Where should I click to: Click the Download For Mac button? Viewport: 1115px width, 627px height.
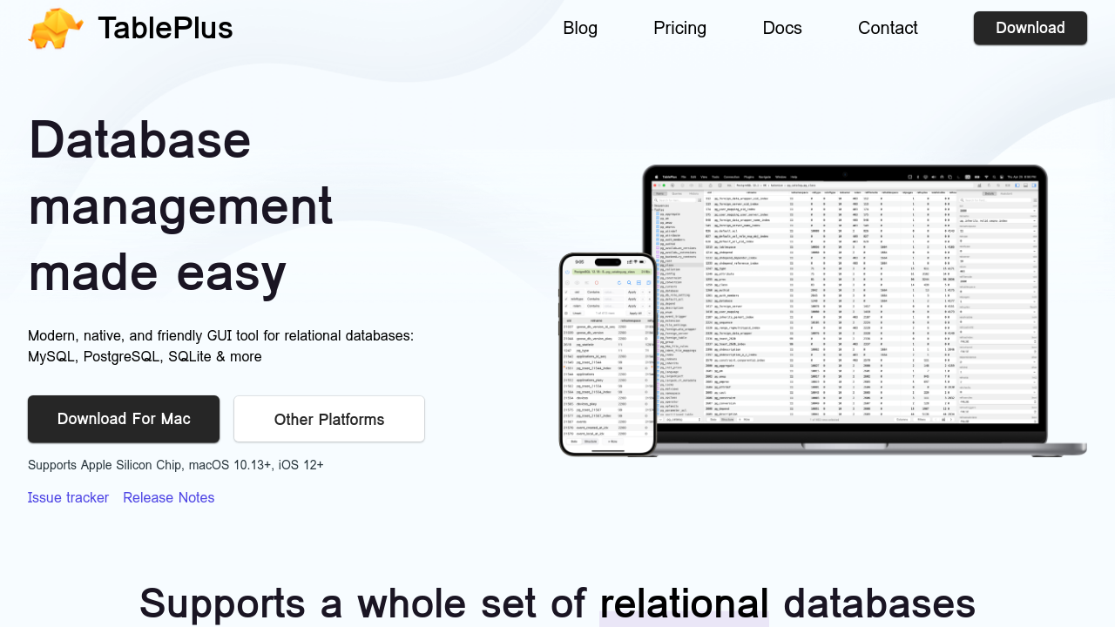tap(124, 419)
